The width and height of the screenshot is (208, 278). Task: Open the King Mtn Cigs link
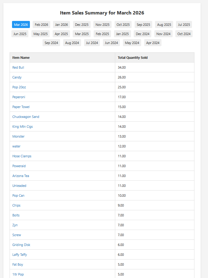pos(22,127)
